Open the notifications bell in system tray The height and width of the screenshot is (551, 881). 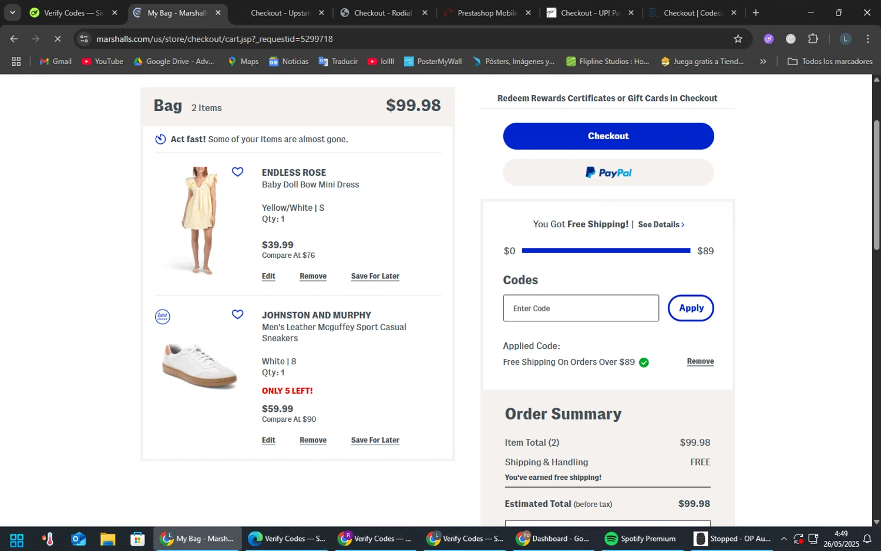click(867, 539)
